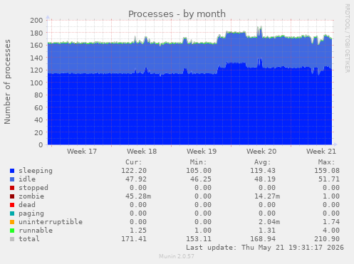Click sleeping current value 122.20
Viewport: 354px width, 264px height.
(134, 171)
